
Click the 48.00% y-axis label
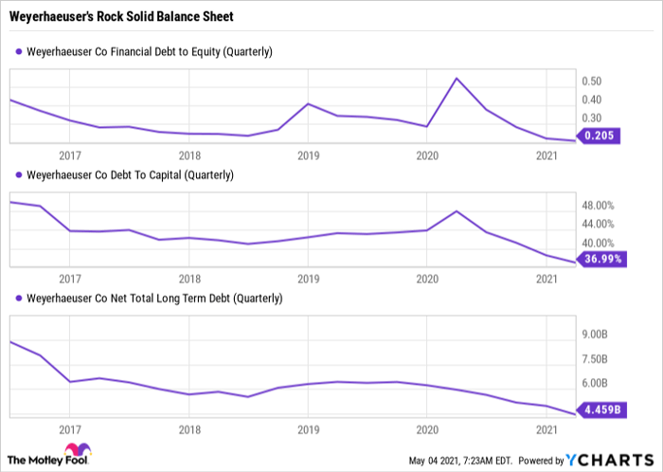pyautogui.click(x=599, y=206)
